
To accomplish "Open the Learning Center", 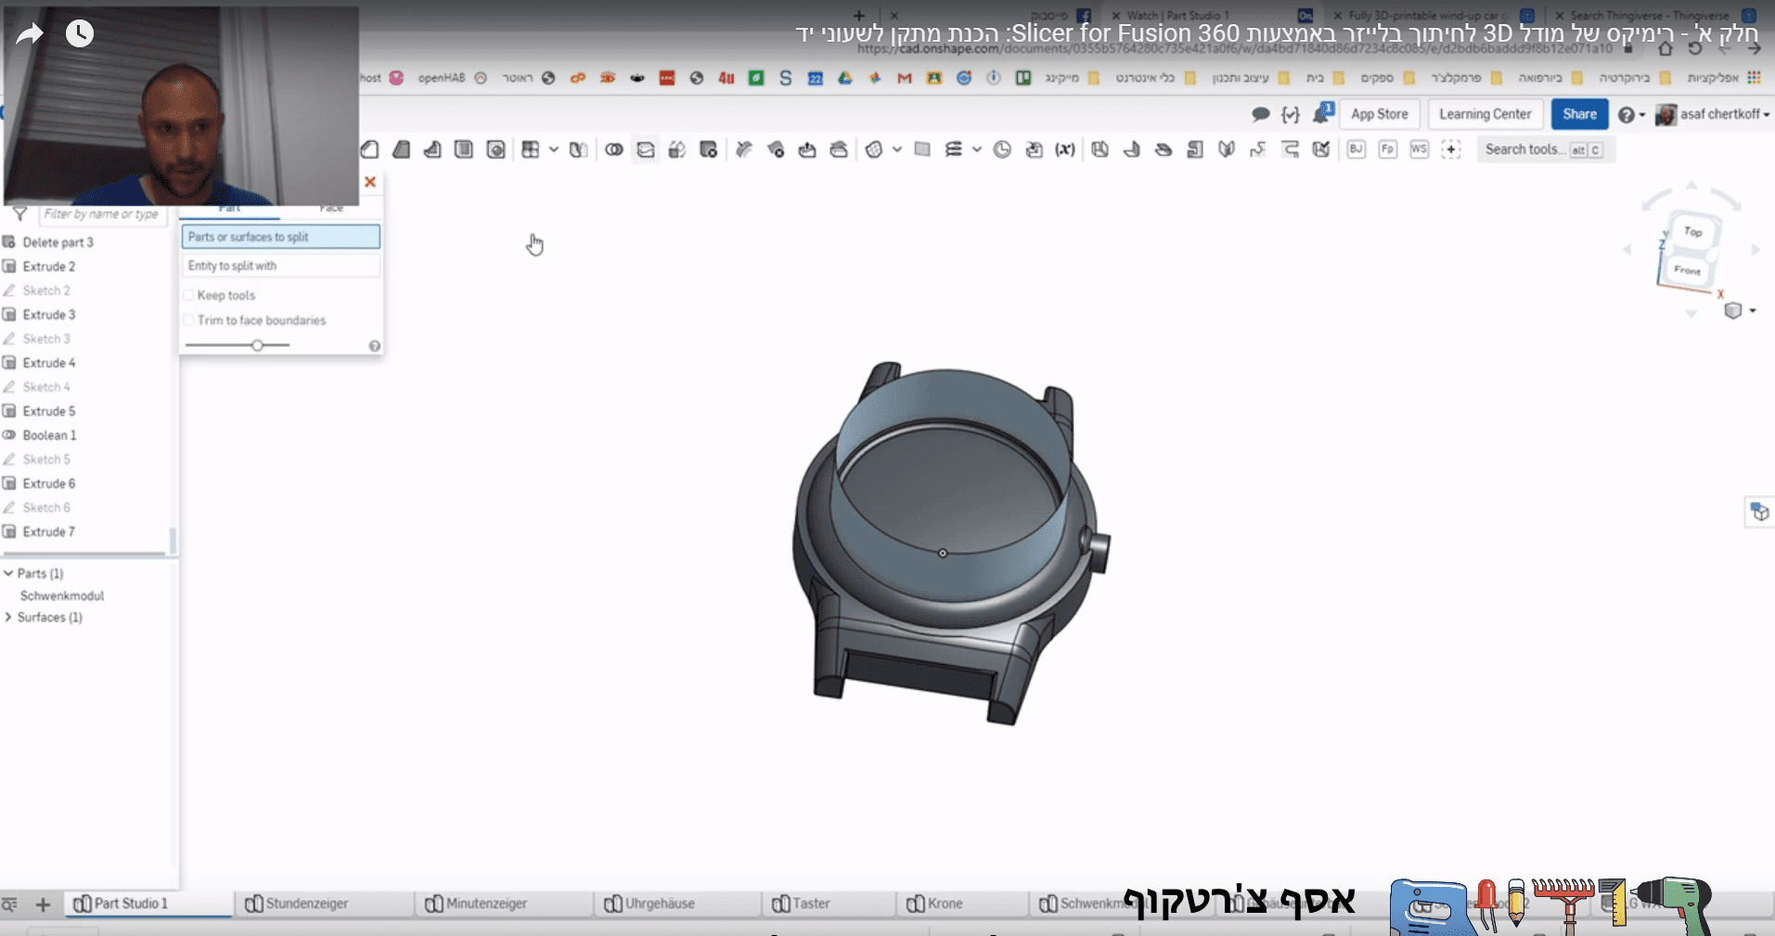I will (x=1485, y=114).
